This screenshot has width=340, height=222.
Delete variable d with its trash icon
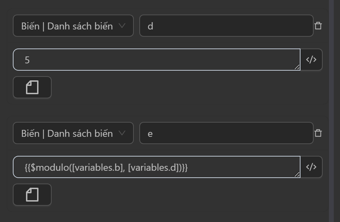coord(318,26)
